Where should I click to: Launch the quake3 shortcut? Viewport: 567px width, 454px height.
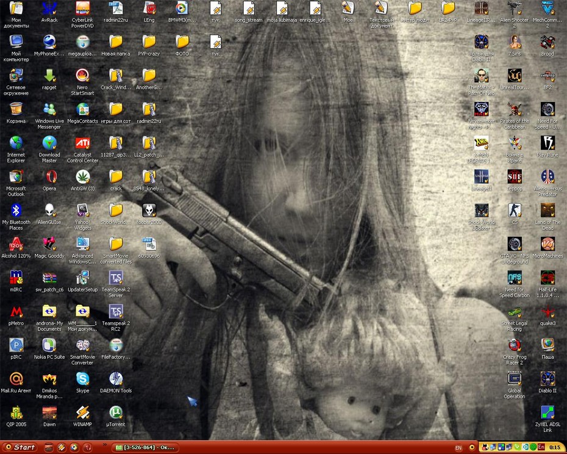547,315
